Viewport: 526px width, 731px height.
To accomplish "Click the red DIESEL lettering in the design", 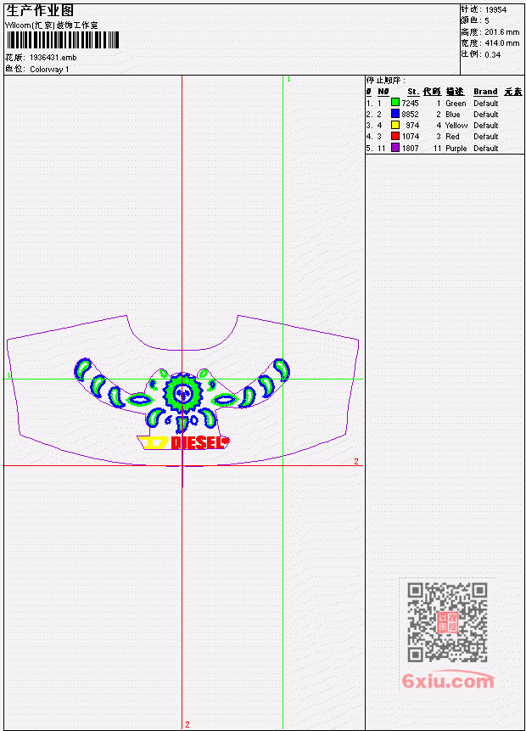I will (x=196, y=442).
